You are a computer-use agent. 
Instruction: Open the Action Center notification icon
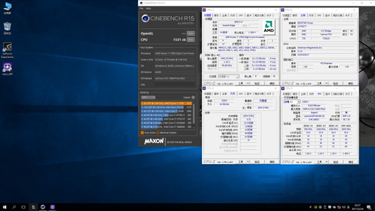(369, 207)
